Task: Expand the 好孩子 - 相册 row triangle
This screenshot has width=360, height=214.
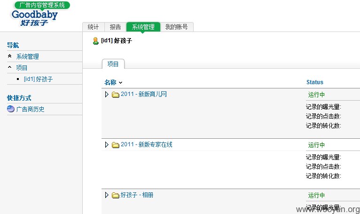Action: pyautogui.click(x=107, y=195)
